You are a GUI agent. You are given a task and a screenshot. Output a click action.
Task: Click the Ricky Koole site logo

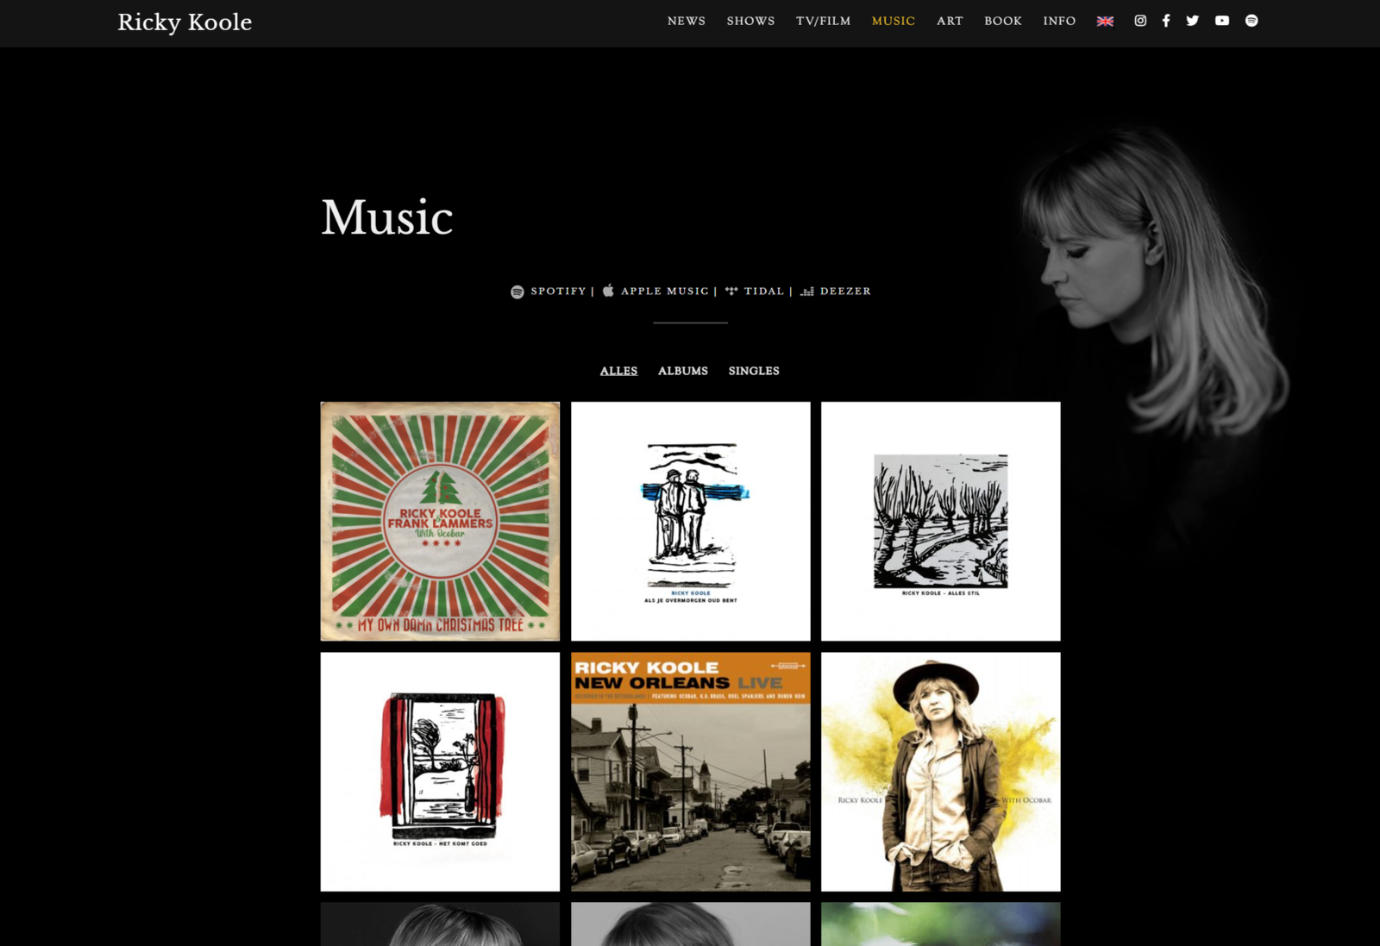[x=184, y=22]
